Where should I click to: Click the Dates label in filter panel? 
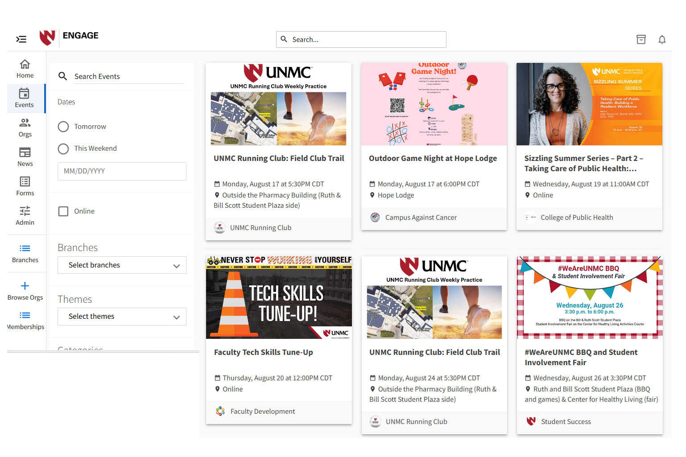[66, 102]
